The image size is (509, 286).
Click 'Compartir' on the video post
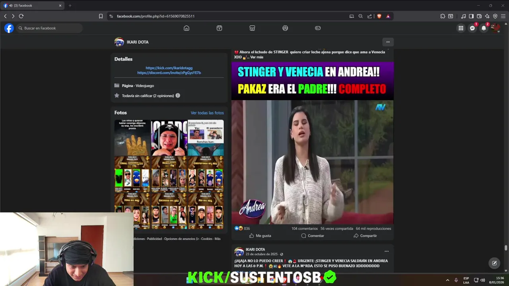point(365,236)
